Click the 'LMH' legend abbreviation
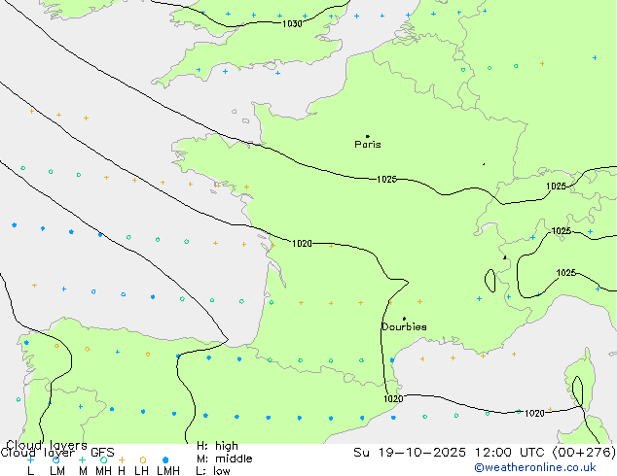 [x=168, y=470]
